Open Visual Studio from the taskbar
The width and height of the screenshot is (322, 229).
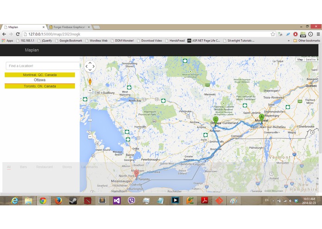pyautogui.click(x=117, y=200)
